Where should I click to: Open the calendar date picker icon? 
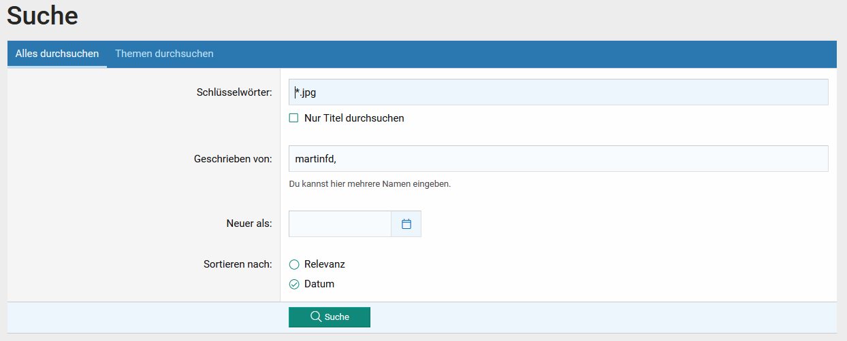pos(406,224)
